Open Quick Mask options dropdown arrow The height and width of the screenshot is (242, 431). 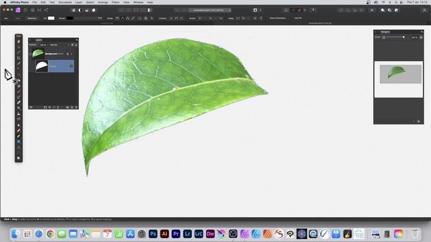(x=261, y=10)
